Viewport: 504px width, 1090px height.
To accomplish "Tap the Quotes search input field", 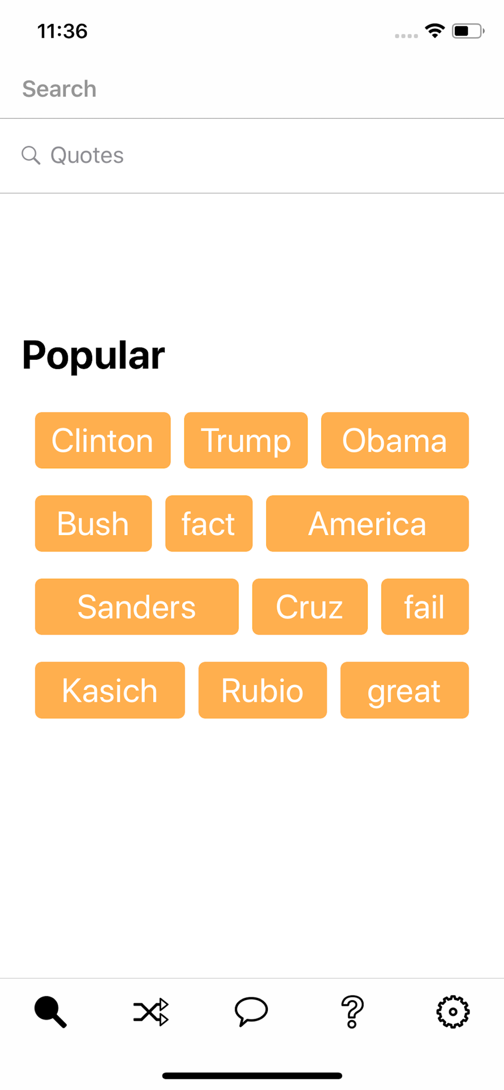I will tap(252, 156).
